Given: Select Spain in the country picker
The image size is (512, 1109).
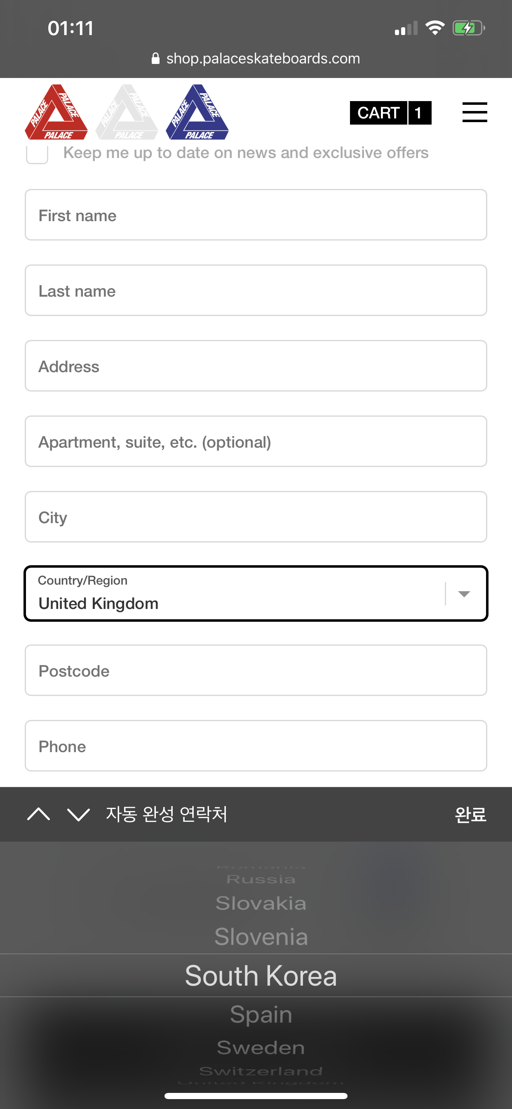Looking at the screenshot, I should click(x=261, y=1015).
